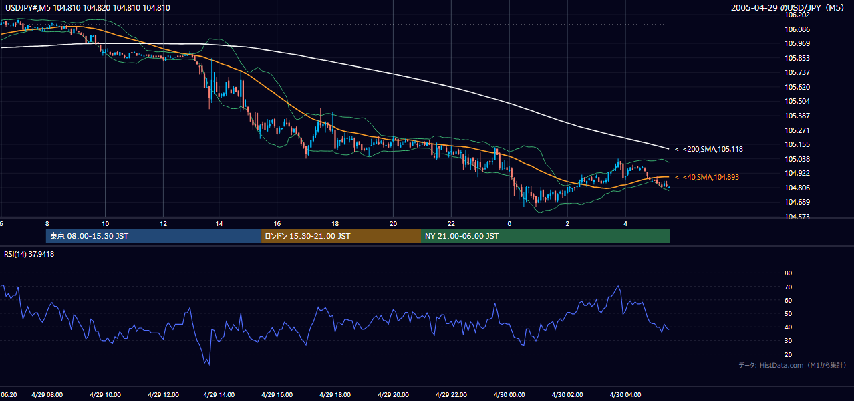The image size is (854, 401).
Task: Click the '4/29 08:00' time axis label
Action: point(47,395)
